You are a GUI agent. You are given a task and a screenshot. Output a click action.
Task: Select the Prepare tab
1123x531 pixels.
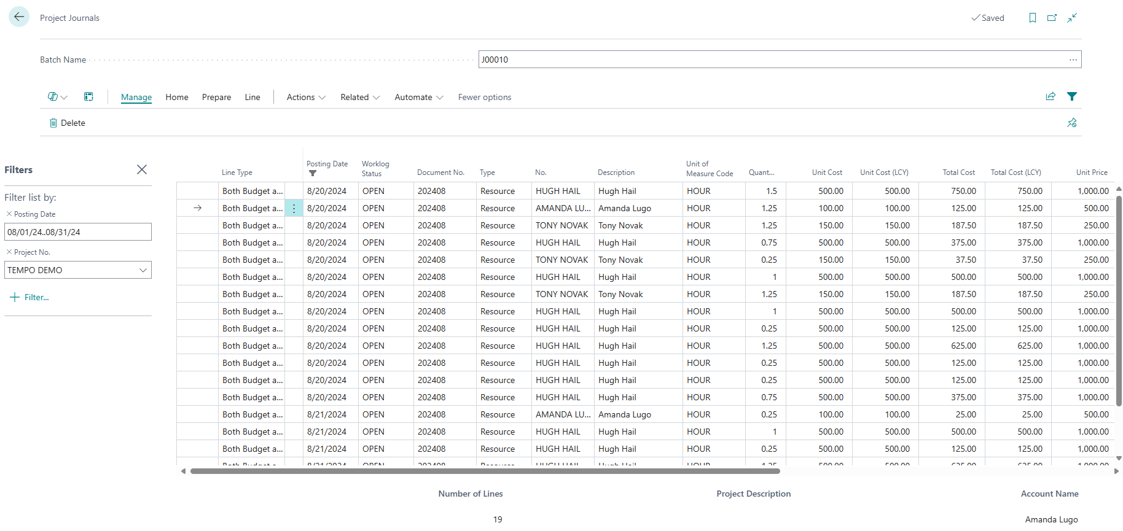[x=216, y=97]
